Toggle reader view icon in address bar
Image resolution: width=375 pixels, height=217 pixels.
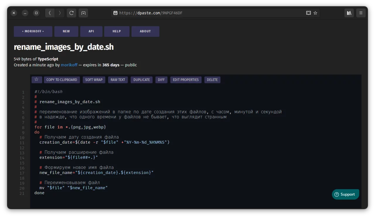click(308, 13)
